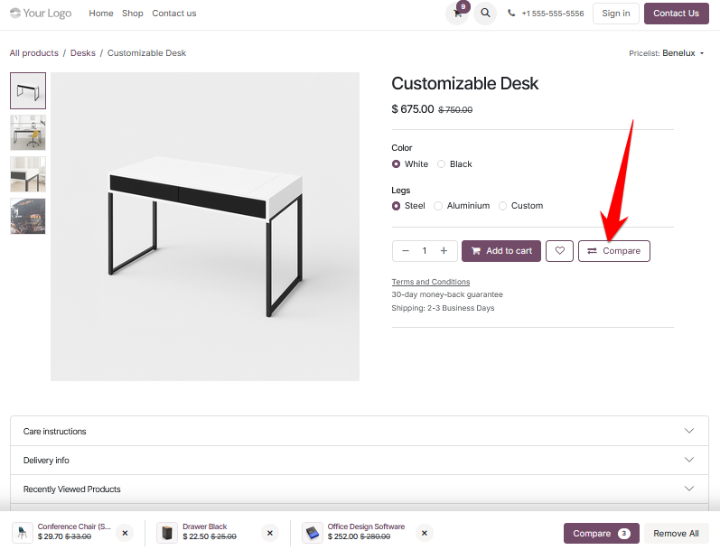720x550 pixels.
Task: Remove Drawer Black from comparison
Action: 270,533
